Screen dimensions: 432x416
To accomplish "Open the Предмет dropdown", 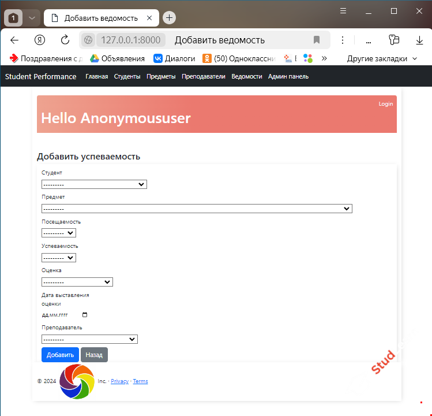I will pyautogui.click(x=197, y=209).
